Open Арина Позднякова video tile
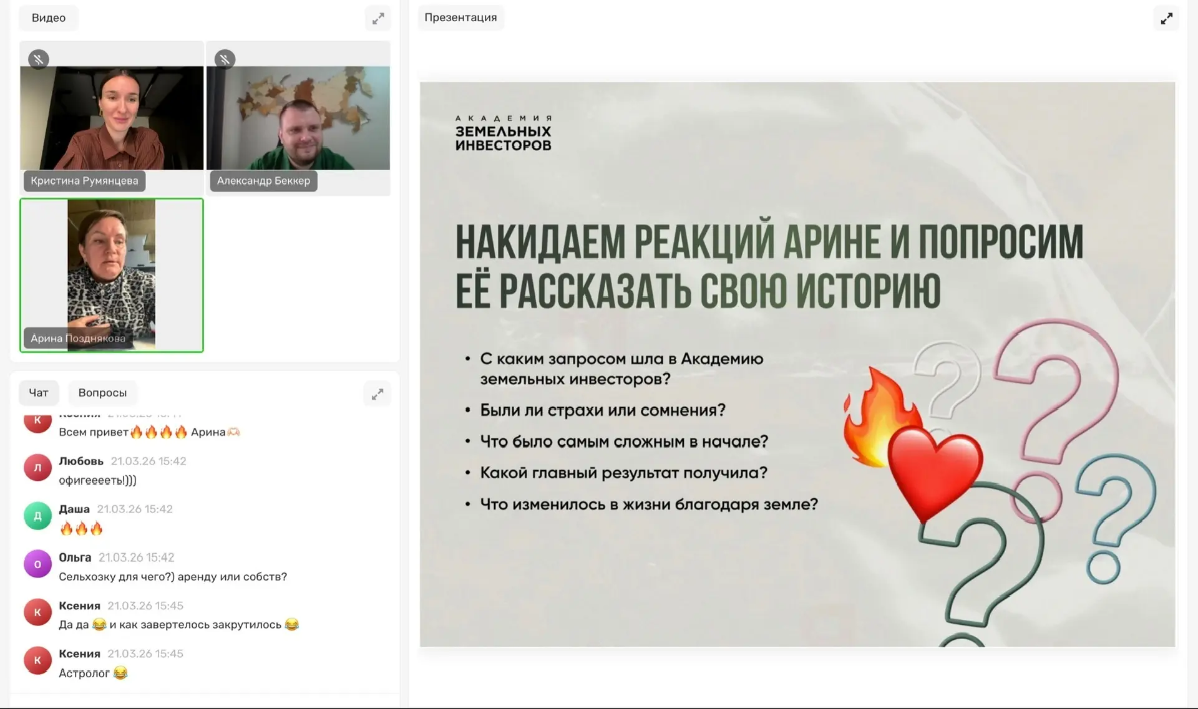Screen dimensions: 1198x709 (x=112, y=275)
